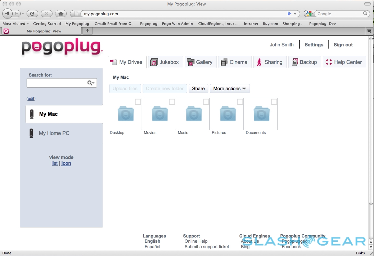Check the Movies folder checkbox
The height and width of the screenshot is (256, 374).
(172, 102)
